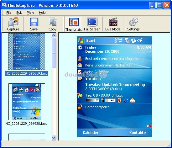
Task: Open the File menu
Action: coord(9,13)
